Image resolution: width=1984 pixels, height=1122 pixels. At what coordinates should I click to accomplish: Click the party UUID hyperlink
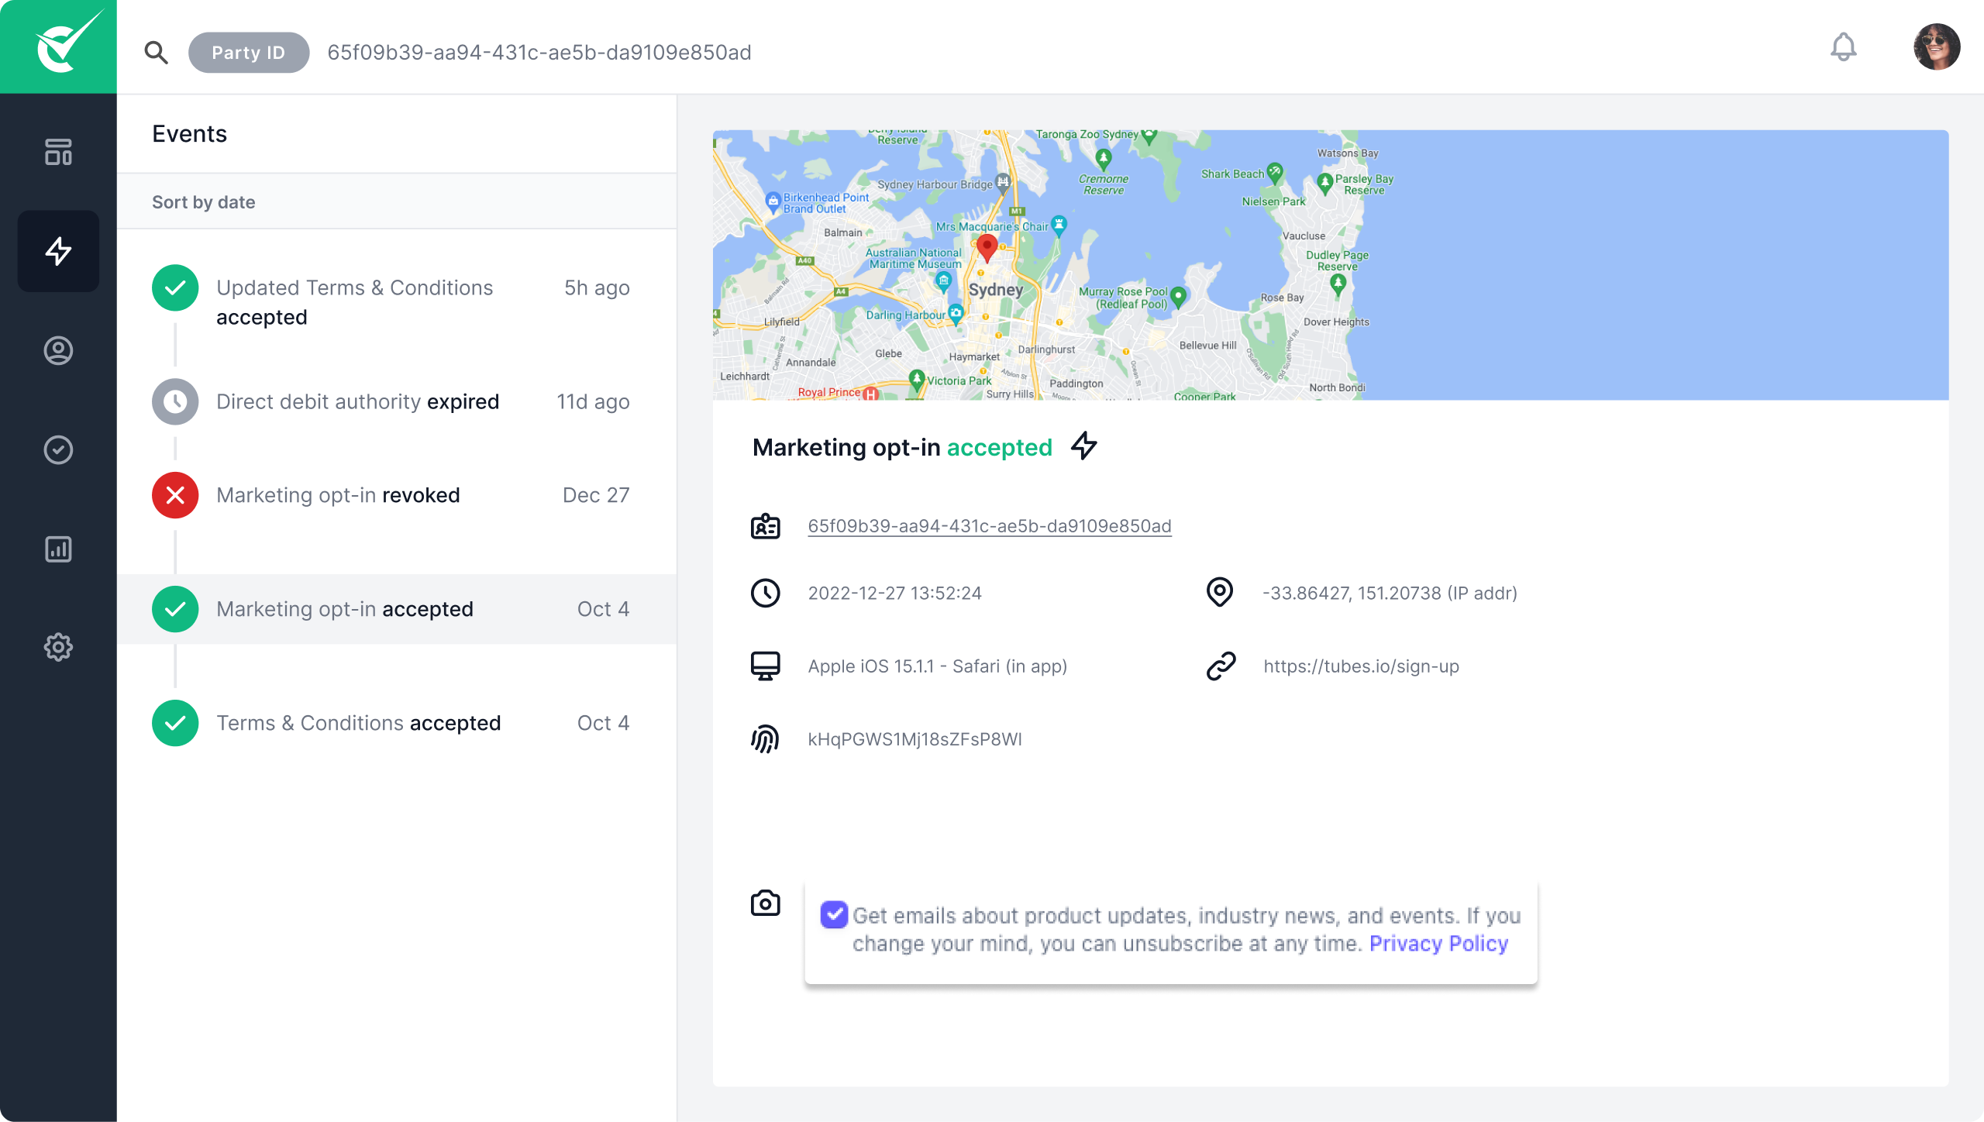click(989, 525)
